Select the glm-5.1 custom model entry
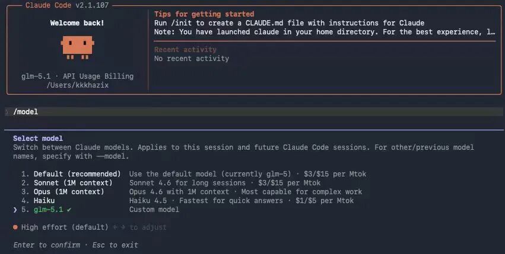Screen dimensions: 505x254 coord(49,210)
